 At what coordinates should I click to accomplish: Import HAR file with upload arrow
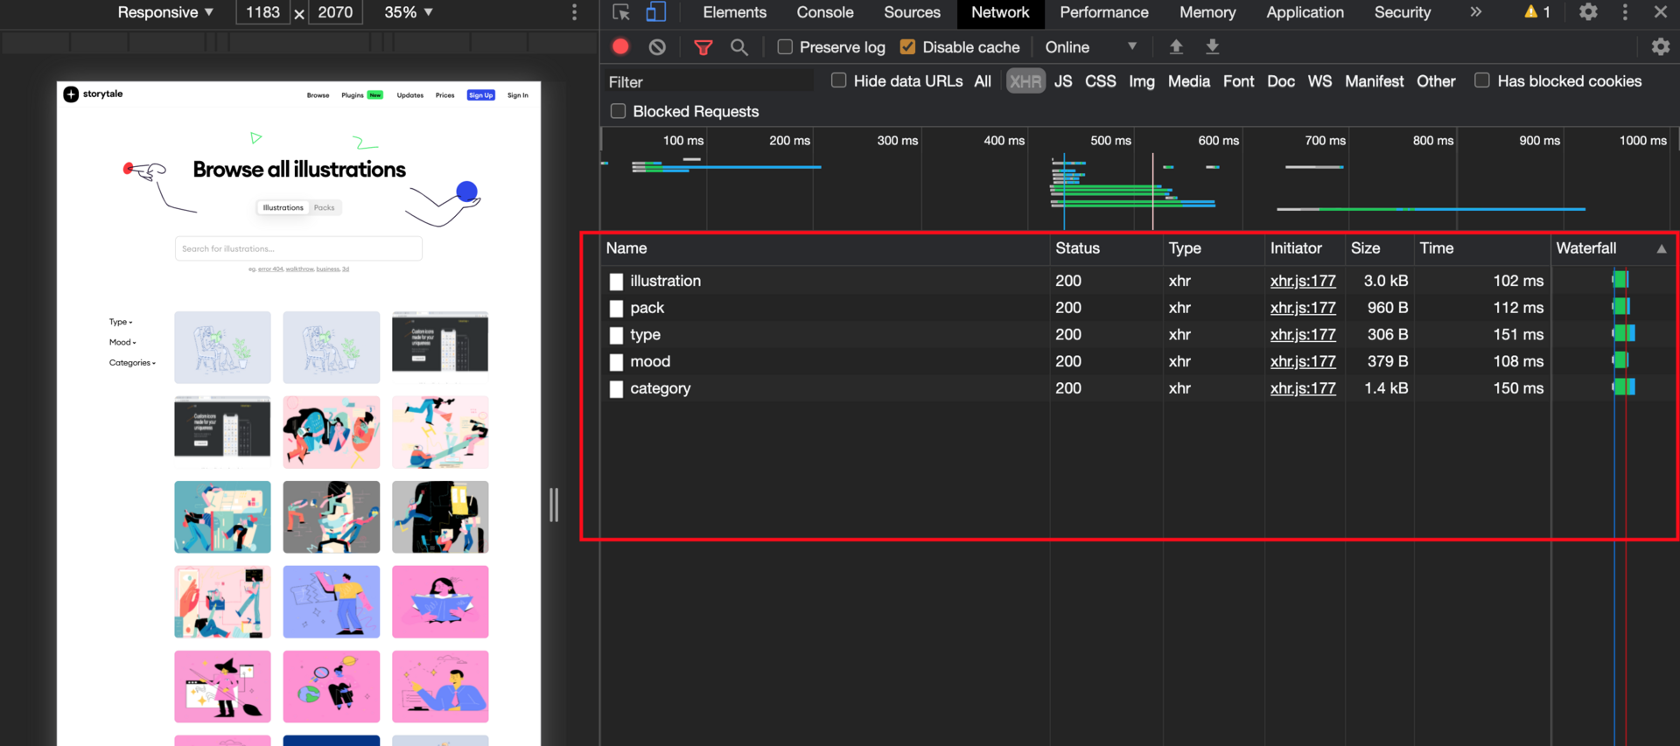(x=1176, y=46)
